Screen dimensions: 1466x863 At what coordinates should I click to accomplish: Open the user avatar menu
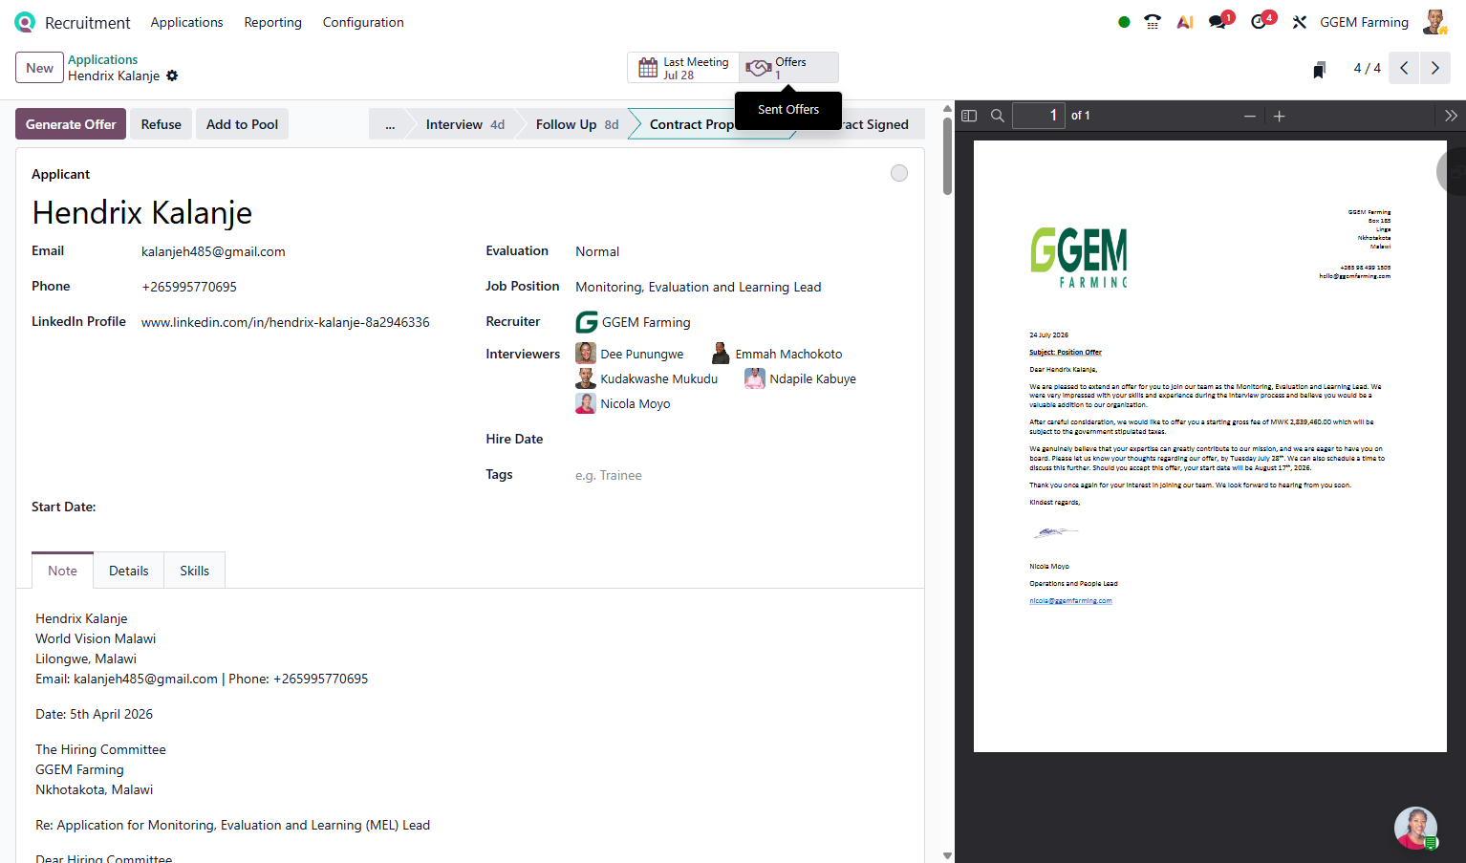tap(1434, 22)
